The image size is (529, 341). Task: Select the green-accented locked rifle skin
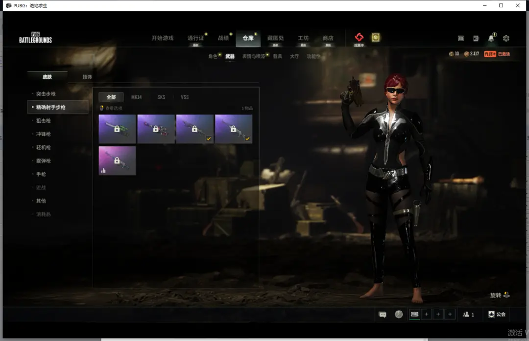click(x=117, y=129)
